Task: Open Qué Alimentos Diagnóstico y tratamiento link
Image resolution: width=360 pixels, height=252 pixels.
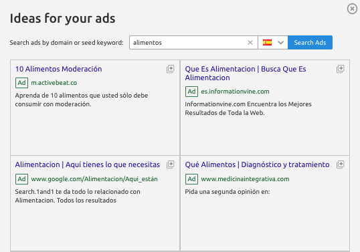Action: (x=257, y=164)
